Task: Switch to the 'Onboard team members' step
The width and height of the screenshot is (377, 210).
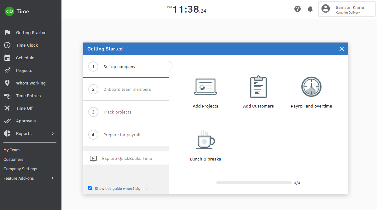Action: (127, 89)
